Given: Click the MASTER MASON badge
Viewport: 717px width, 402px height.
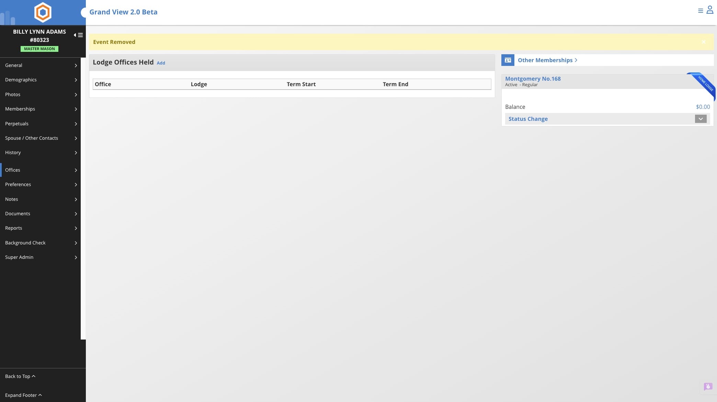Looking at the screenshot, I should 39,49.
